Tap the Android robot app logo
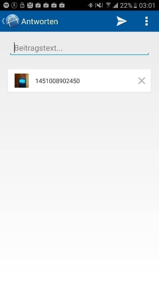The width and height of the screenshot is (159, 282). [12, 21]
